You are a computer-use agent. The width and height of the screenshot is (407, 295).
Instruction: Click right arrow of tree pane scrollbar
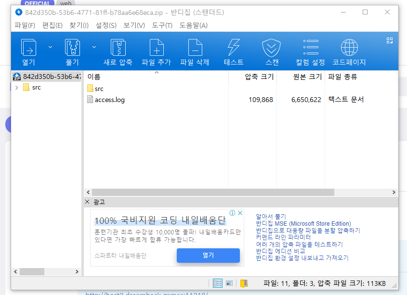pos(77,271)
